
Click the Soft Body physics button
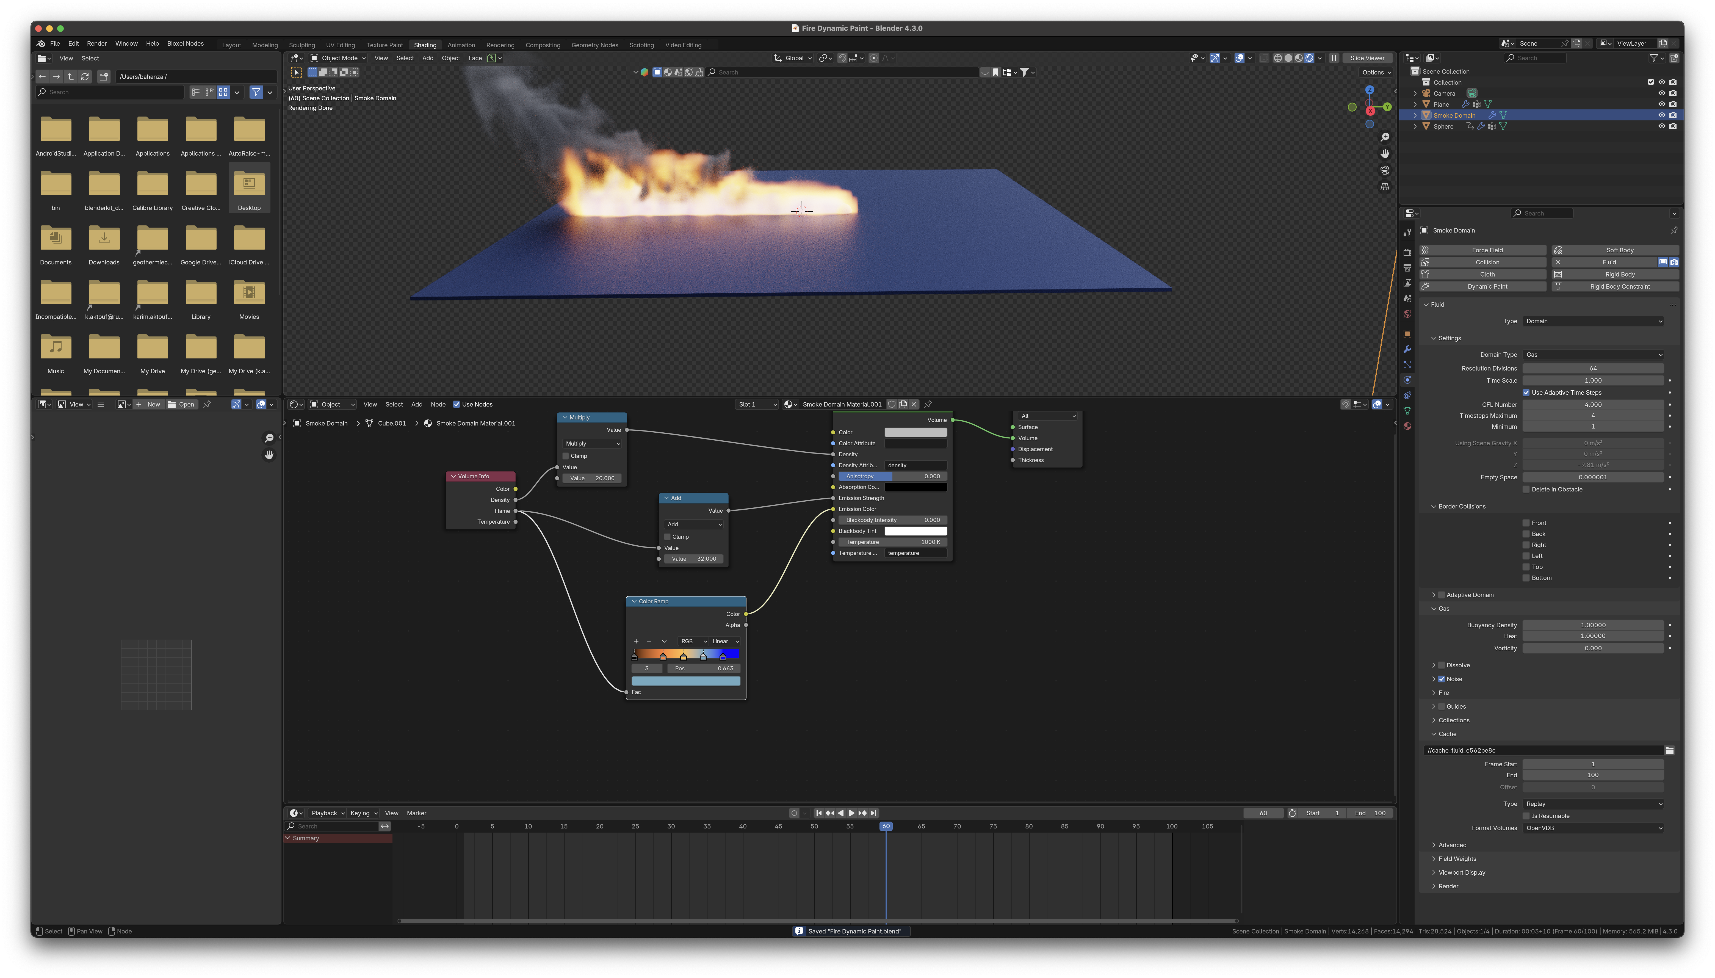click(x=1616, y=250)
